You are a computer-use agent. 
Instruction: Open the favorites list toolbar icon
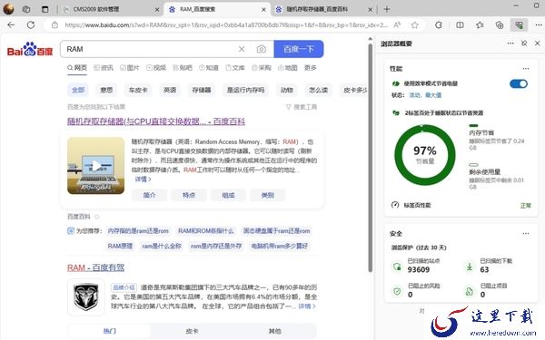[x=480, y=25]
